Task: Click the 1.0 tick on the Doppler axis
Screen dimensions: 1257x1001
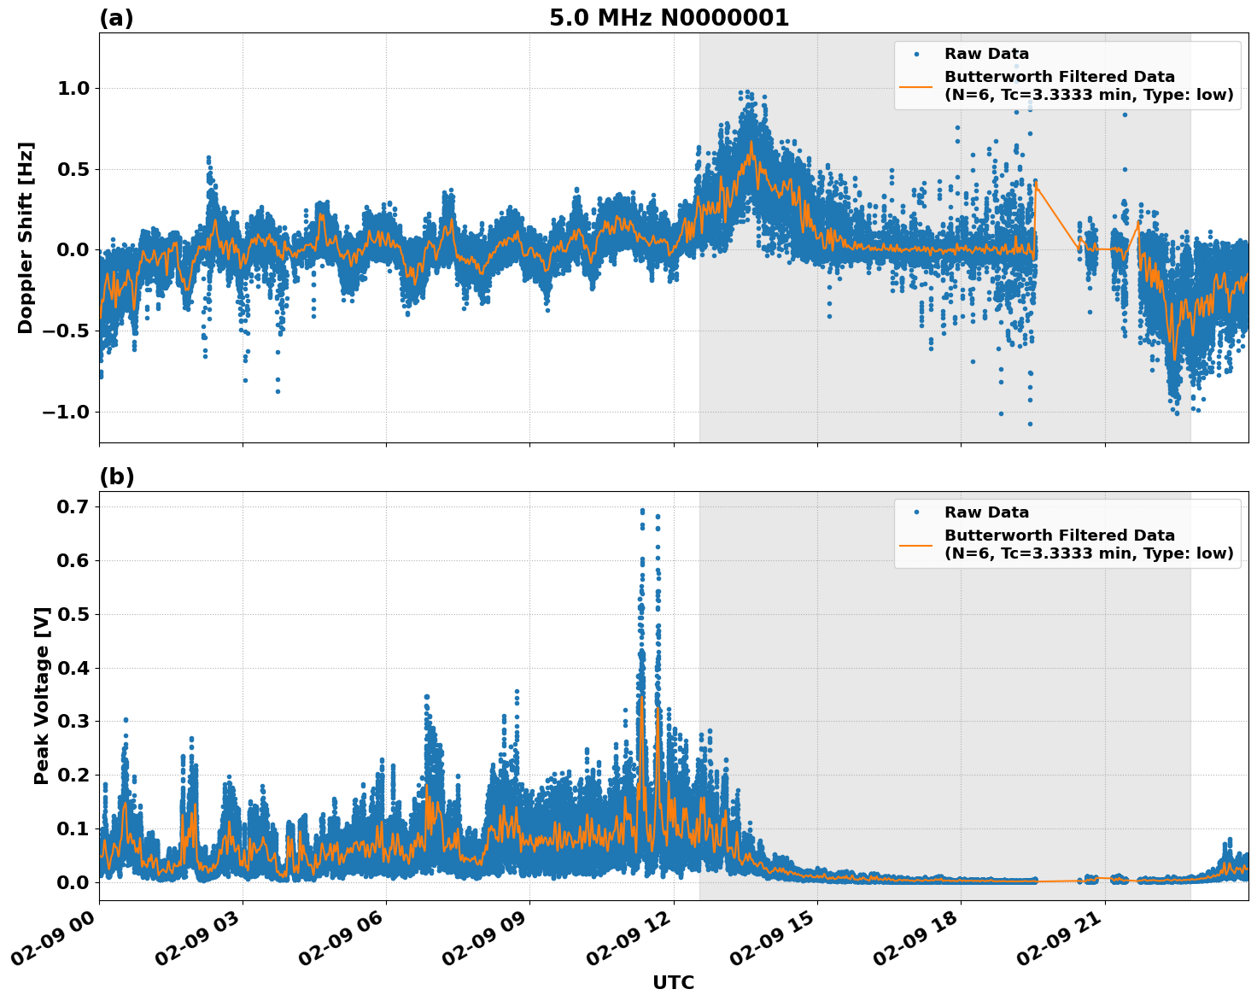Action: (x=75, y=86)
